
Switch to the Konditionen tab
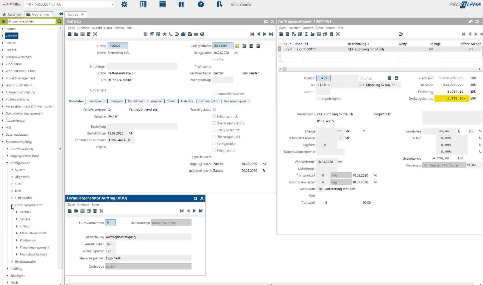click(136, 101)
